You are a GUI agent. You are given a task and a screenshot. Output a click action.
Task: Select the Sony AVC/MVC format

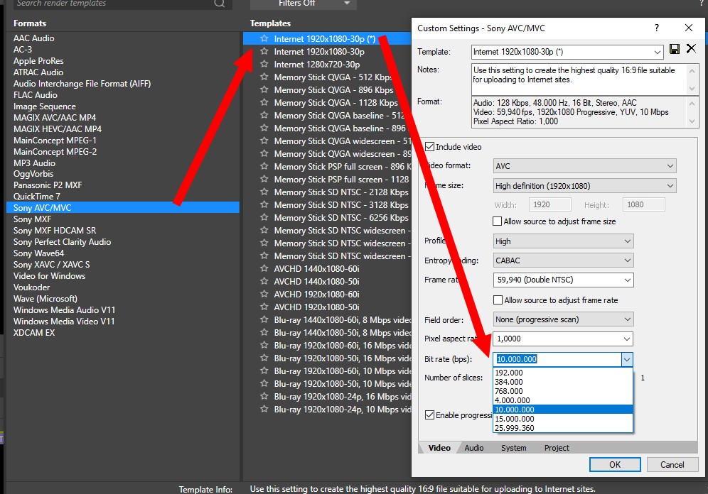point(123,208)
